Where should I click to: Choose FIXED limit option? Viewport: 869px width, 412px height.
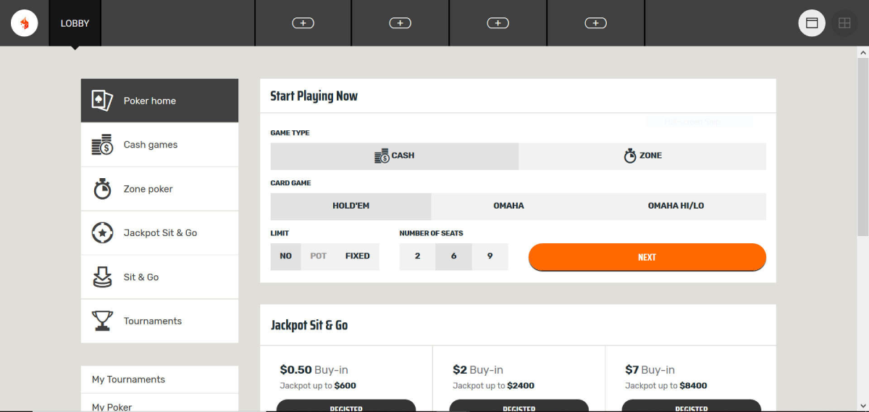(357, 256)
